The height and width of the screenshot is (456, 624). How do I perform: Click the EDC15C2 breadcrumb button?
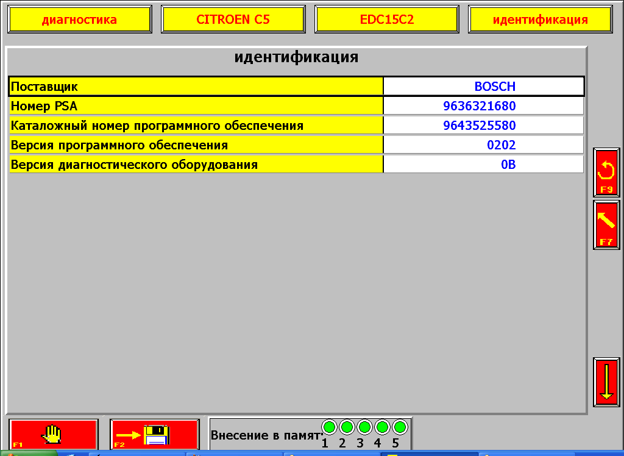[387, 19]
